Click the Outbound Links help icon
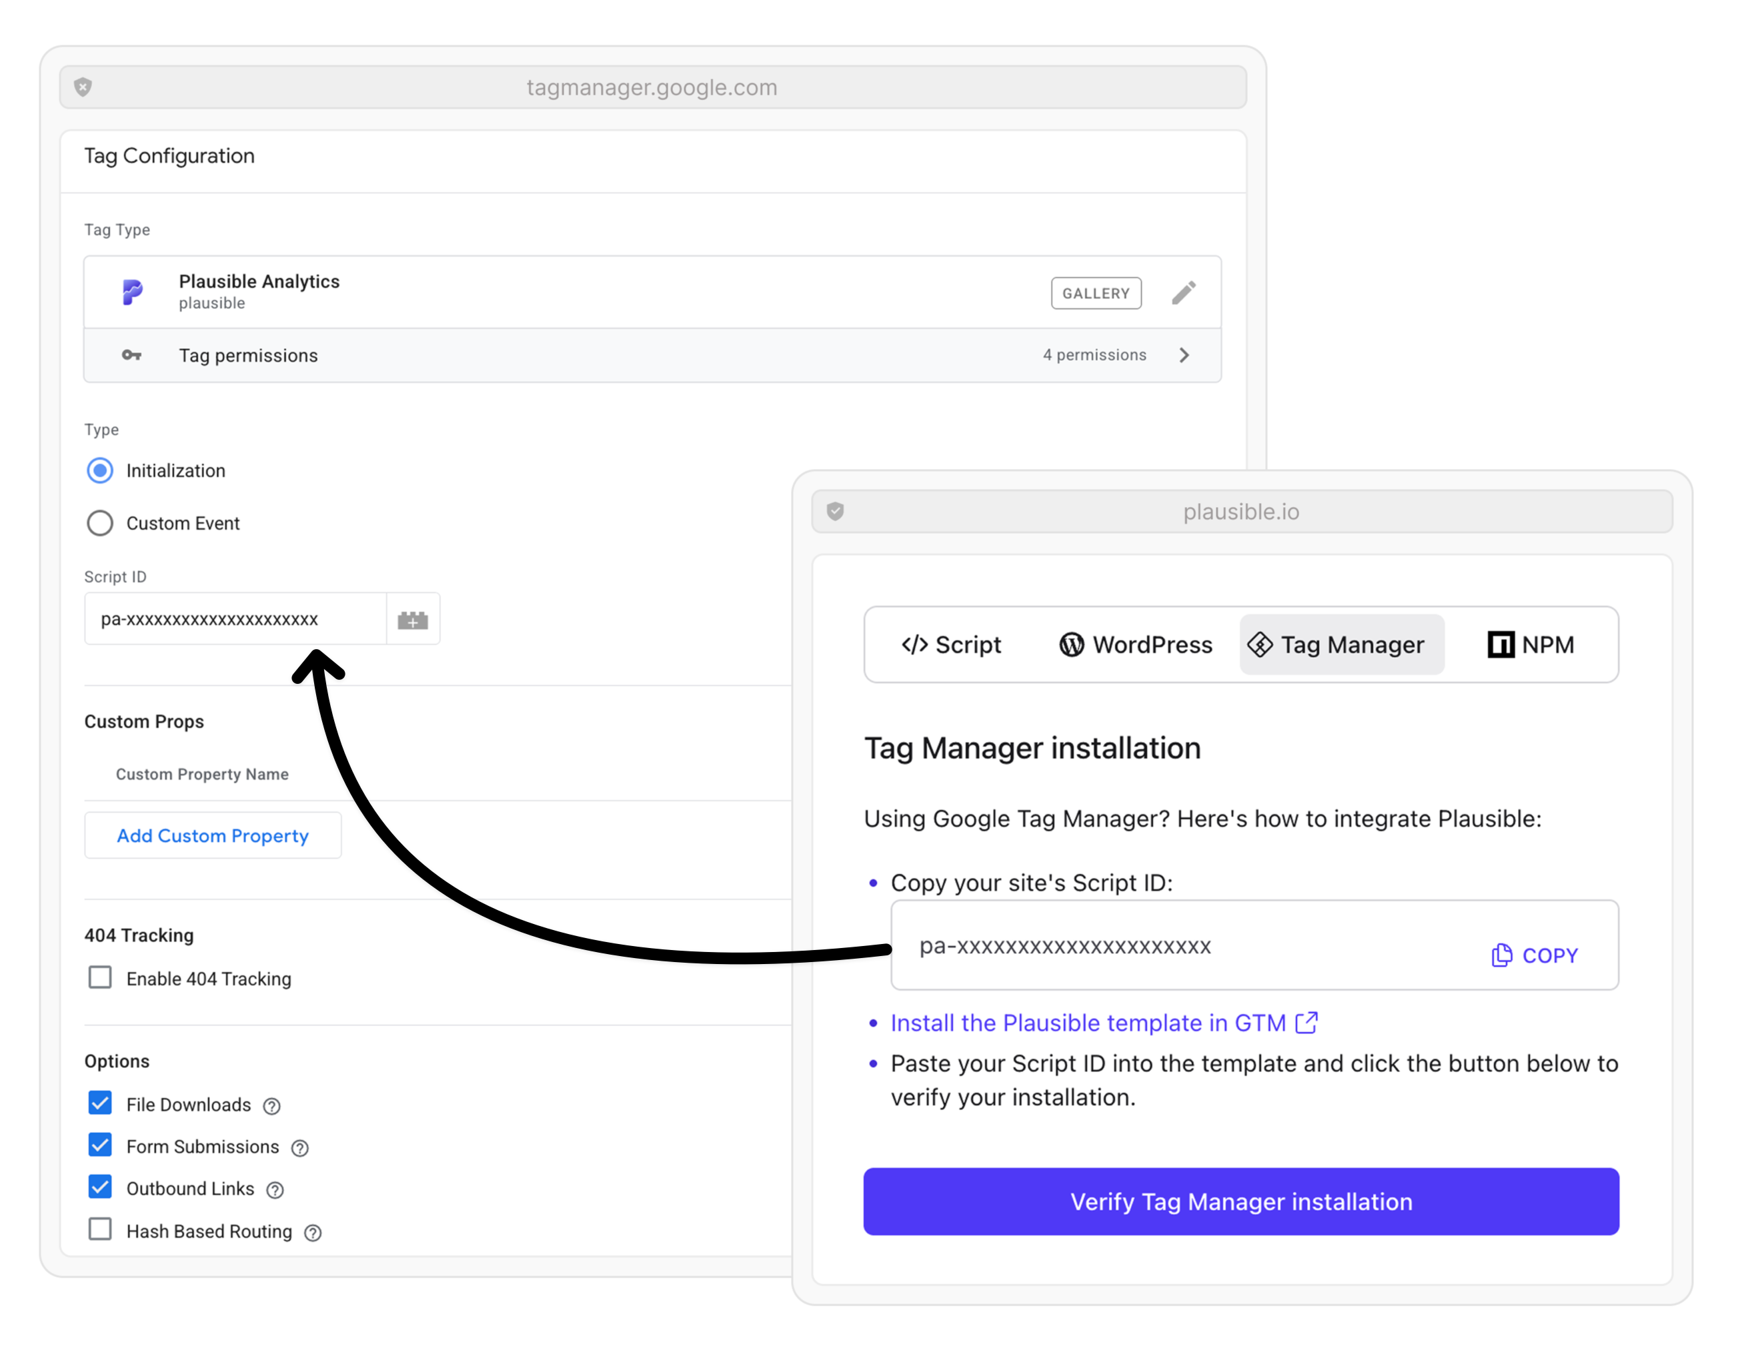Image resolution: width=1740 pixels, height=1353 pixels. 275,1190
